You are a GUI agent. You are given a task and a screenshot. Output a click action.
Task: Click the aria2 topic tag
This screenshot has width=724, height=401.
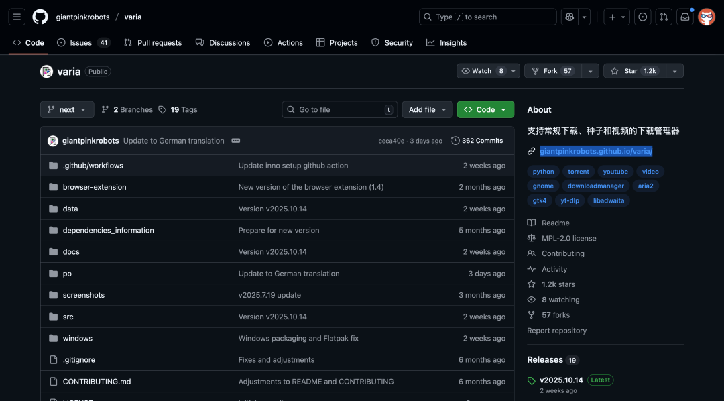click(x=646, y=186)
